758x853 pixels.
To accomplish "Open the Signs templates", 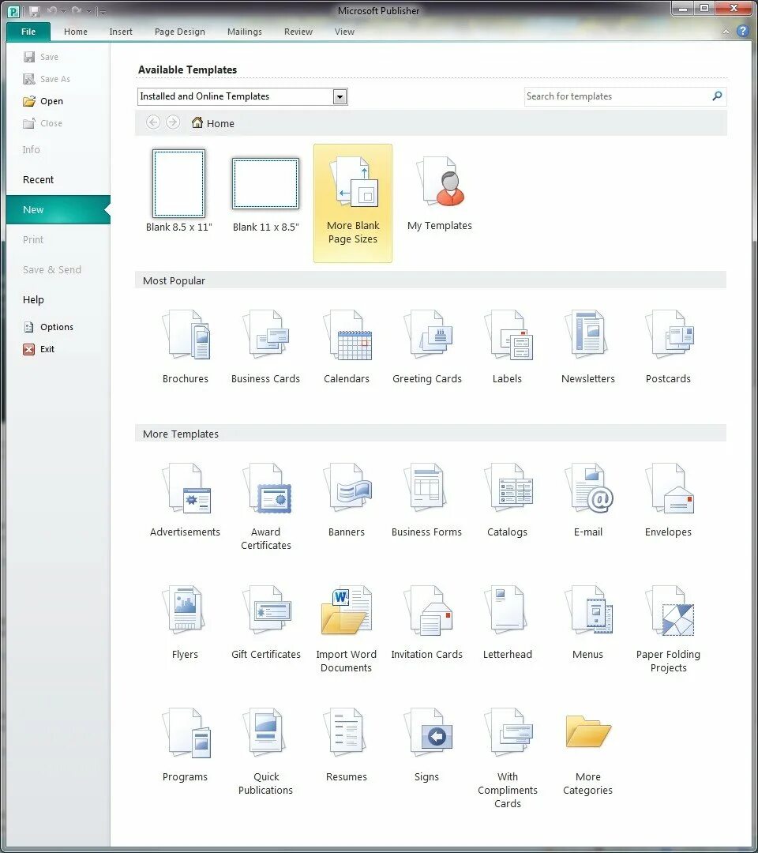I will click(x=427, y=746).
